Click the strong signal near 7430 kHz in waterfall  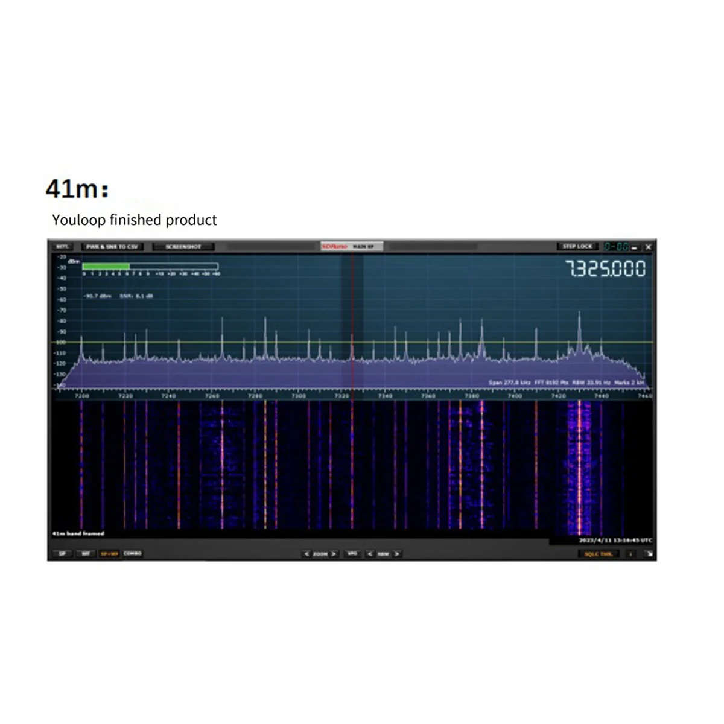pyautogui.click(x=580, y=468)
